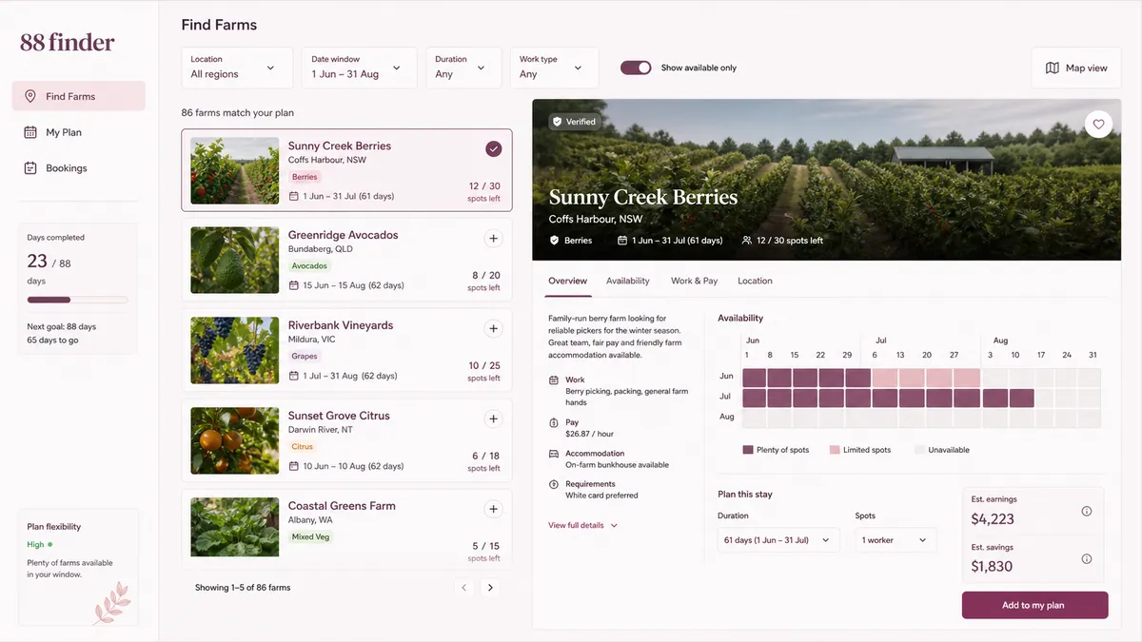Click the Sunset Grove Citrus card title
Viewport: 1142px width, 642px height.
pos(339,416)
